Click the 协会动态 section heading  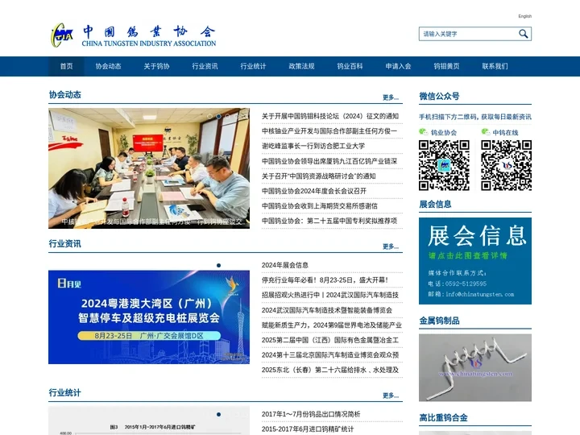tap(64, 95)
